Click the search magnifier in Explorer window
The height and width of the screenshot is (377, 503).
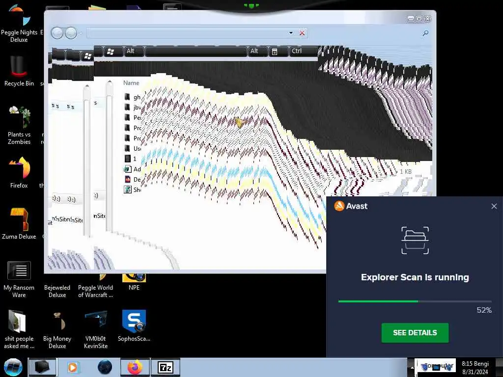point(425,33)
